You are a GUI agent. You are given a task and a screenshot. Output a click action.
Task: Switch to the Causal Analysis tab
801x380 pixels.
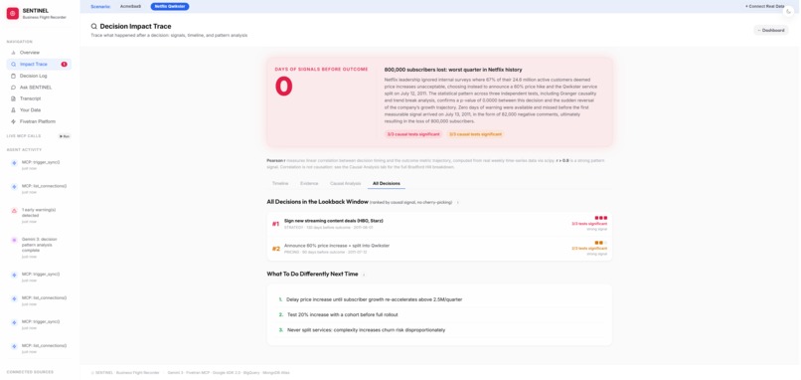(x=345, y=183)
